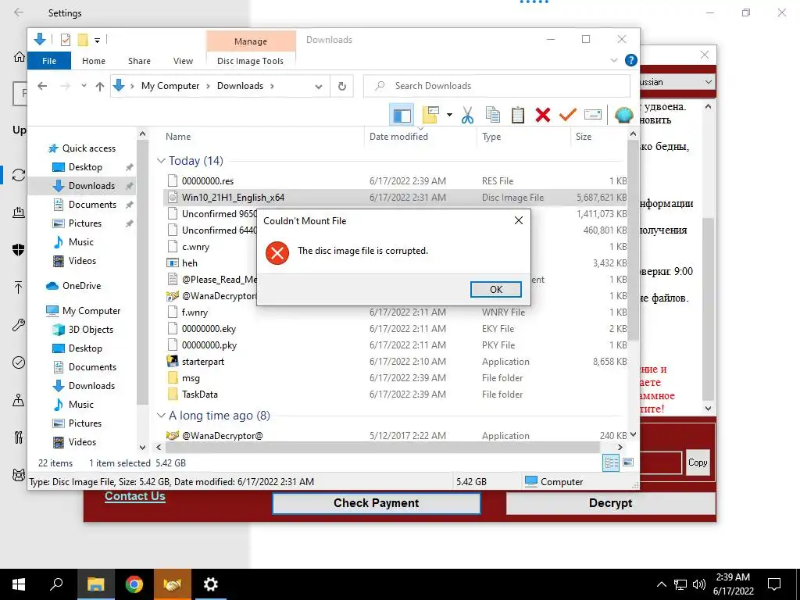The image size is (800, 600).
Task: Switch to the Share ribbon tab
Action: [x=139, y=61]
